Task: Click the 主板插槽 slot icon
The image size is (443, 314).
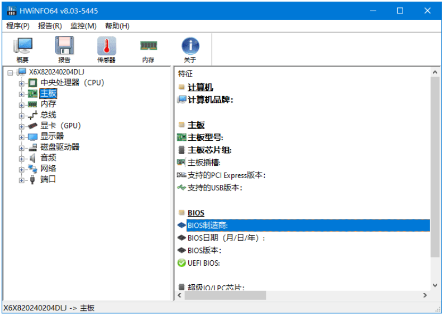Action: (183, 163)
